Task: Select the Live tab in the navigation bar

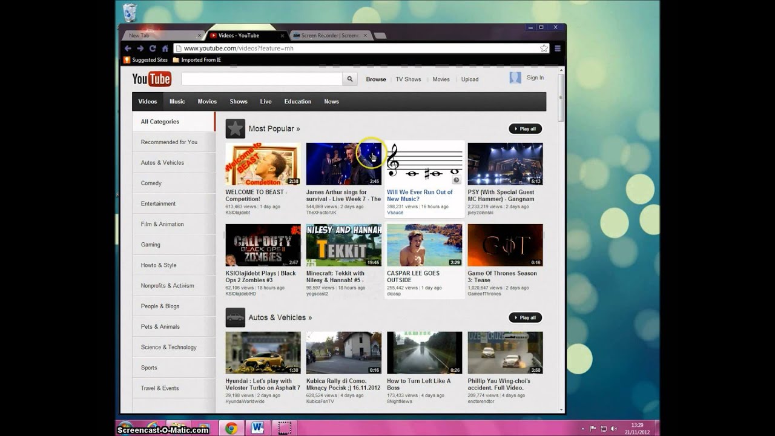Action: [266, 102]
